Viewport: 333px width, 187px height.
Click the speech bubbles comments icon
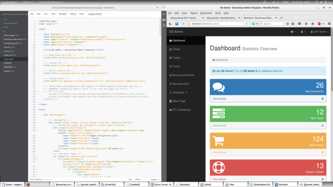point(219,87)
